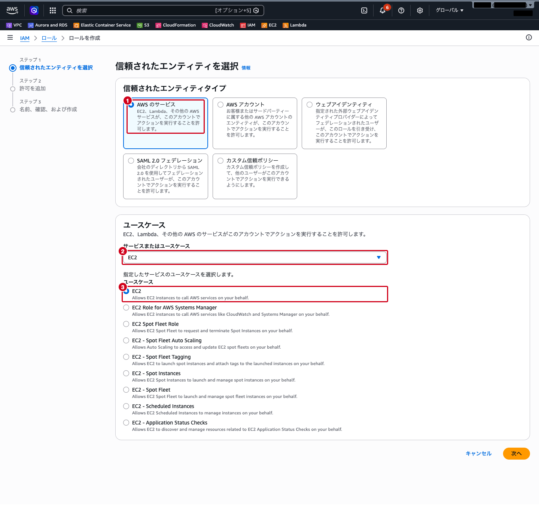Image resolution: width=539 pixels, height=519 pixels.
Task: Open IAM shortcut in favorites bar
Action: click(x=248, y=25)
